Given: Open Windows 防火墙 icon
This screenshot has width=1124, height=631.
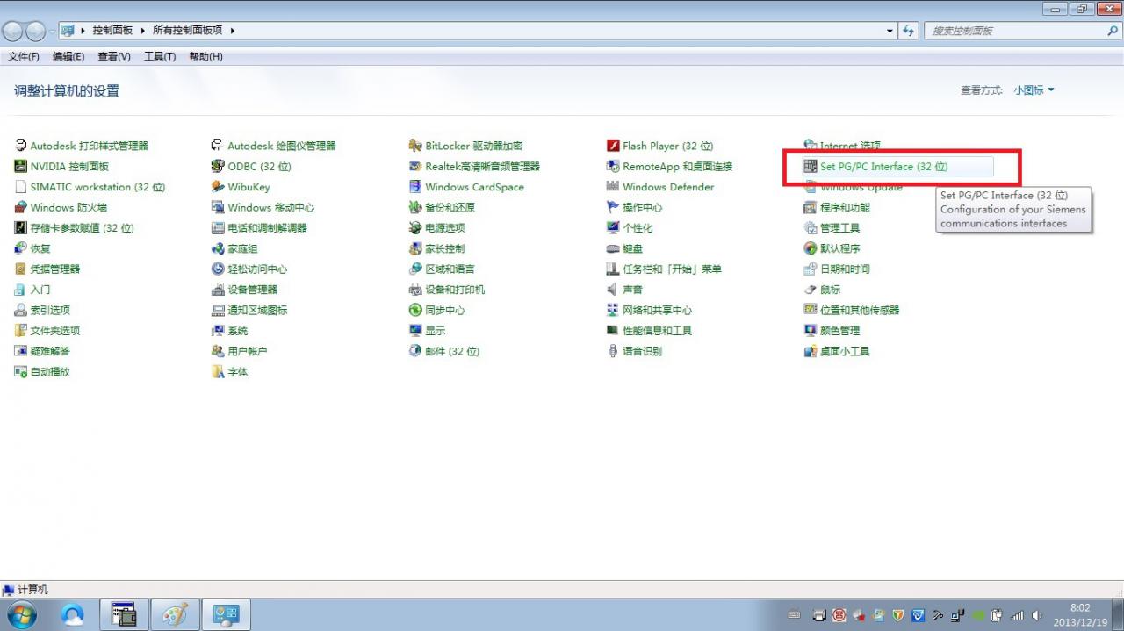Looking at the screenshot, I should [22, 207].
